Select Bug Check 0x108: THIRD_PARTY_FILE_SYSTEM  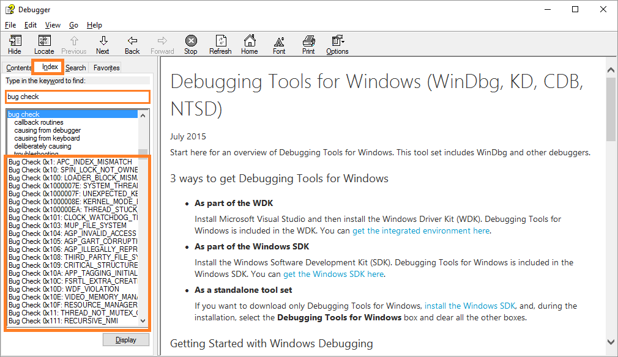(73, 257)
